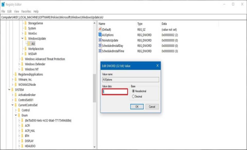Collapse the WindowsUpdate tree node

[x=22, y=38]
